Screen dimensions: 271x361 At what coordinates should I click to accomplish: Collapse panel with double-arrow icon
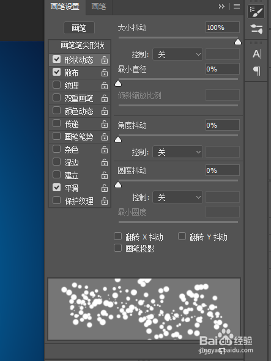pyautogui.click(x=221, y=7)
